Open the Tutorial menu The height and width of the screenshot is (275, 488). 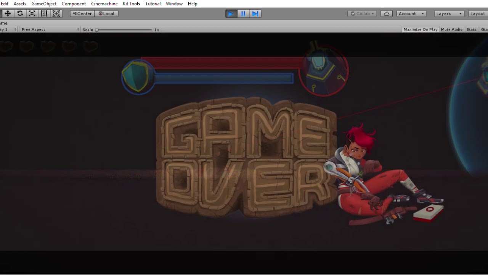153,3
